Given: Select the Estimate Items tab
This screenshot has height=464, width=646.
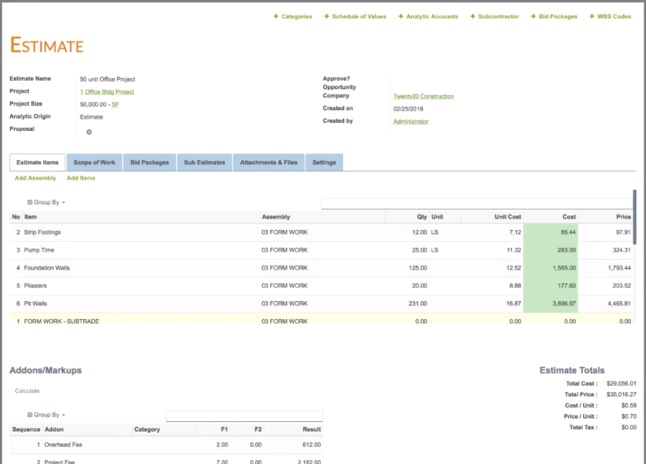Looking at the screenshot, I should click(37, 162).
